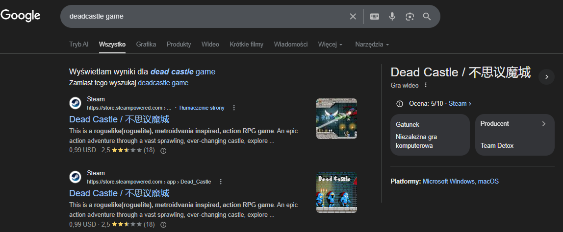Screen dimensions: 563x232
Task: Click the info icon beside the first result's rating
Action: [x=163, y=151]
